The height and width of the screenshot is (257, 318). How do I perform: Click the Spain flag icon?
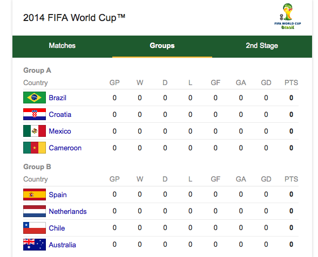point(35,195)
